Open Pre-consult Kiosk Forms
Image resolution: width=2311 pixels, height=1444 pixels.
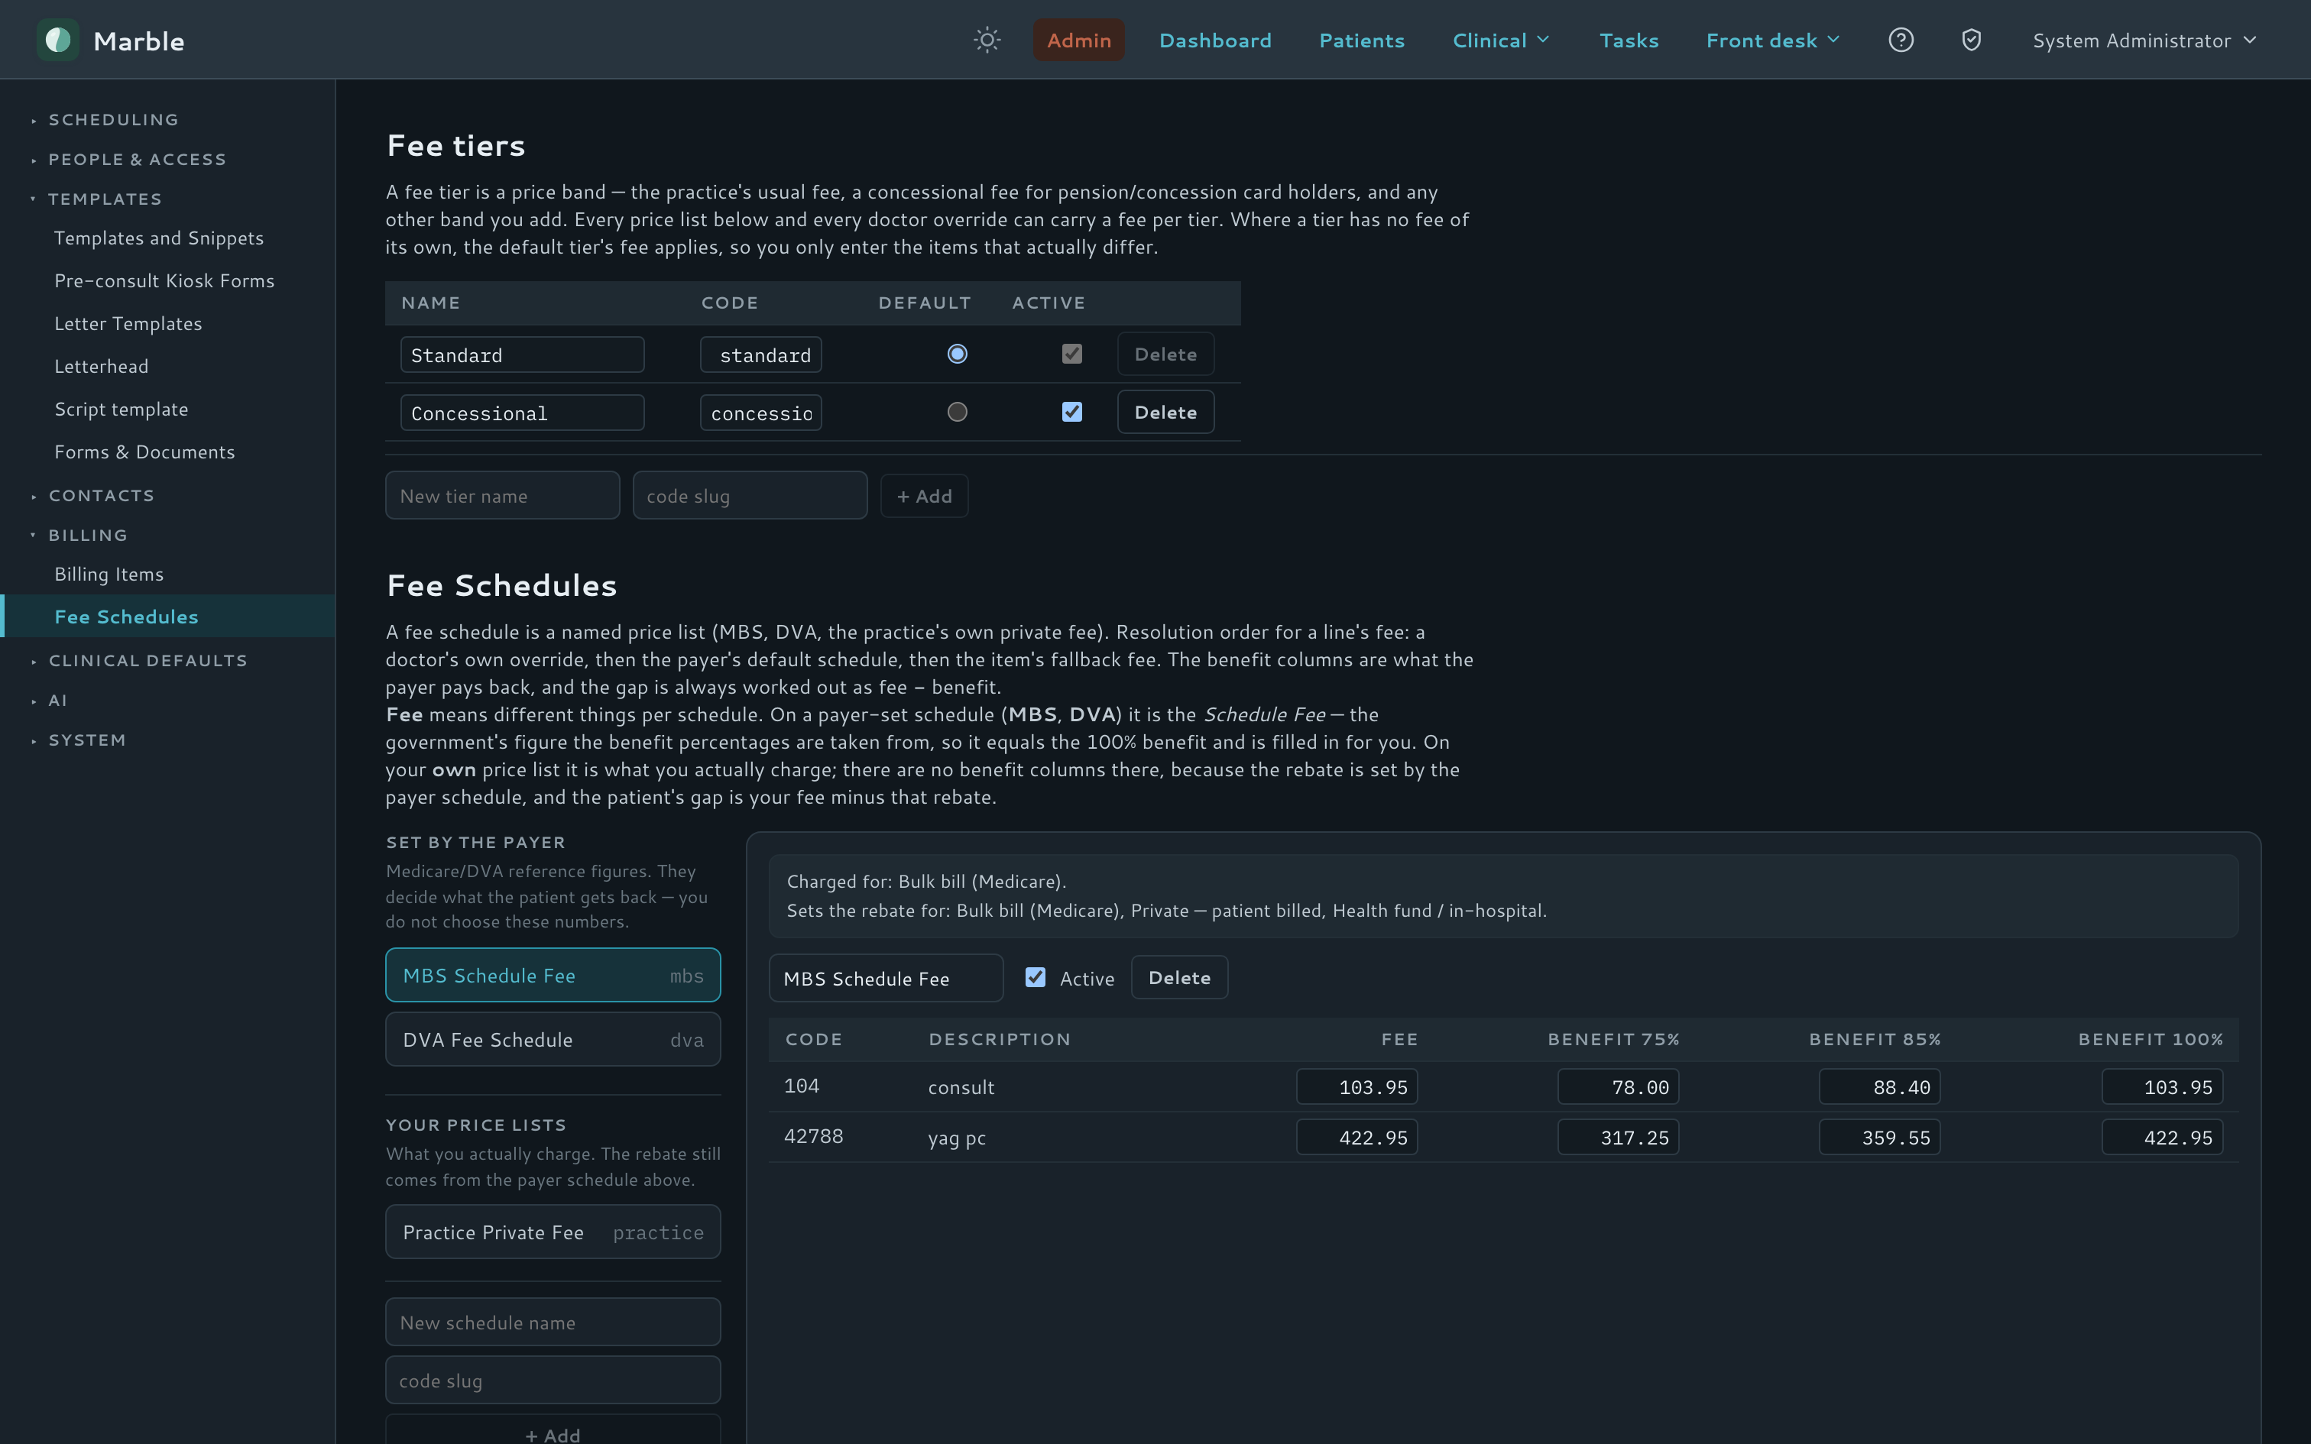click(x=168, y=281)
